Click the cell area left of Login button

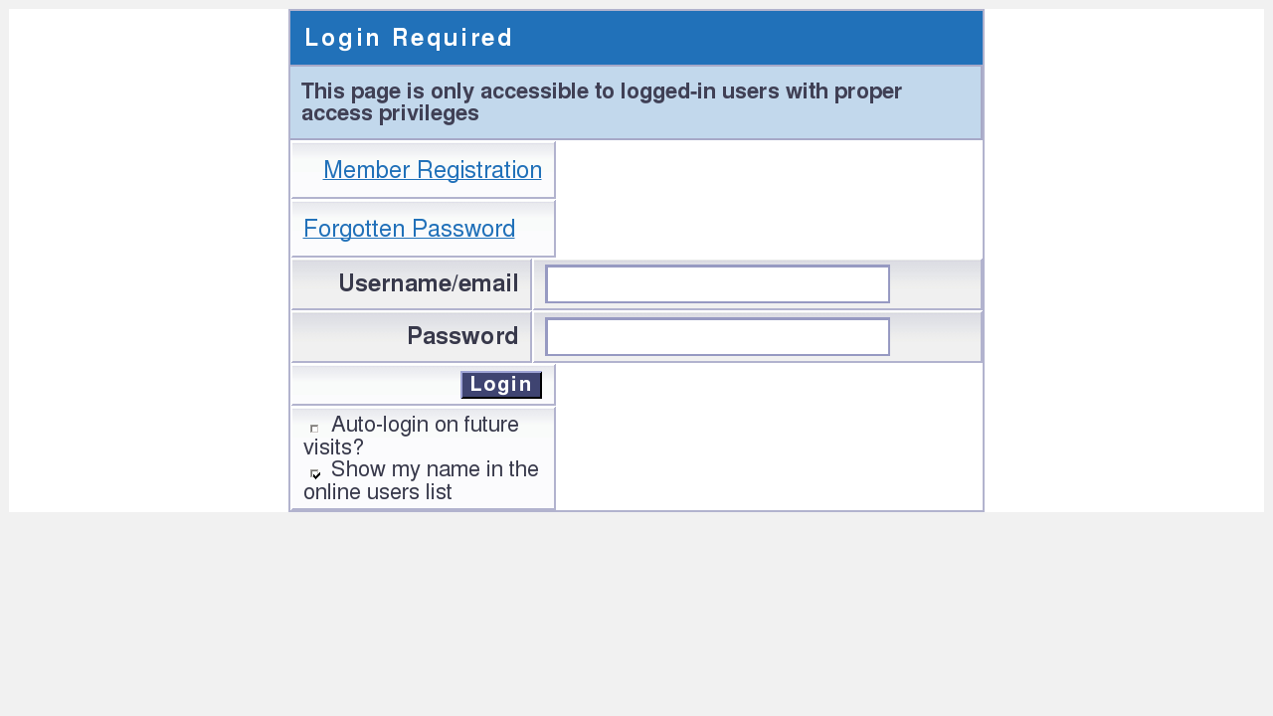pyautogui.click(x=376, y=385)
